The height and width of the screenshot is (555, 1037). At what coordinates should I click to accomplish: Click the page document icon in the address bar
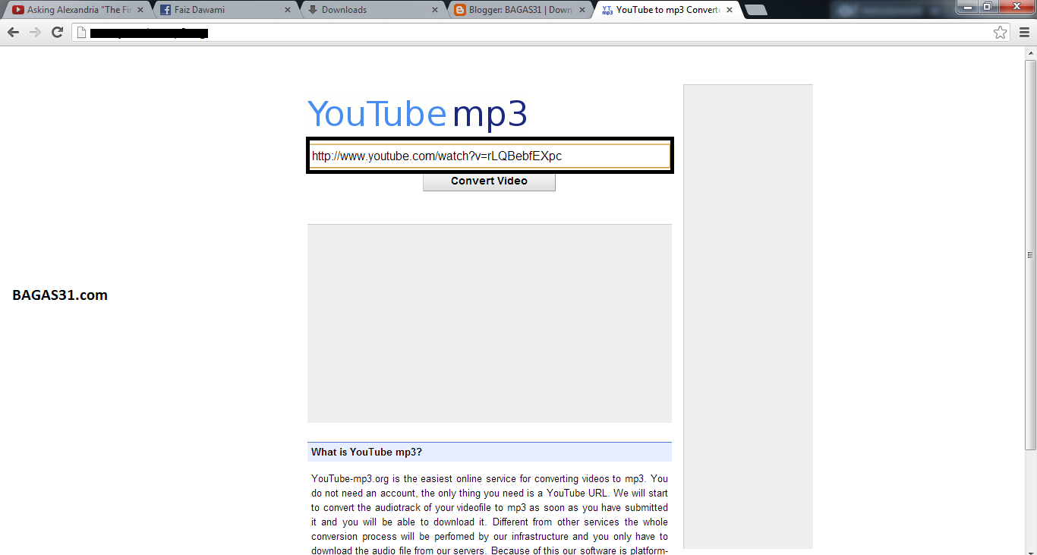80,33
